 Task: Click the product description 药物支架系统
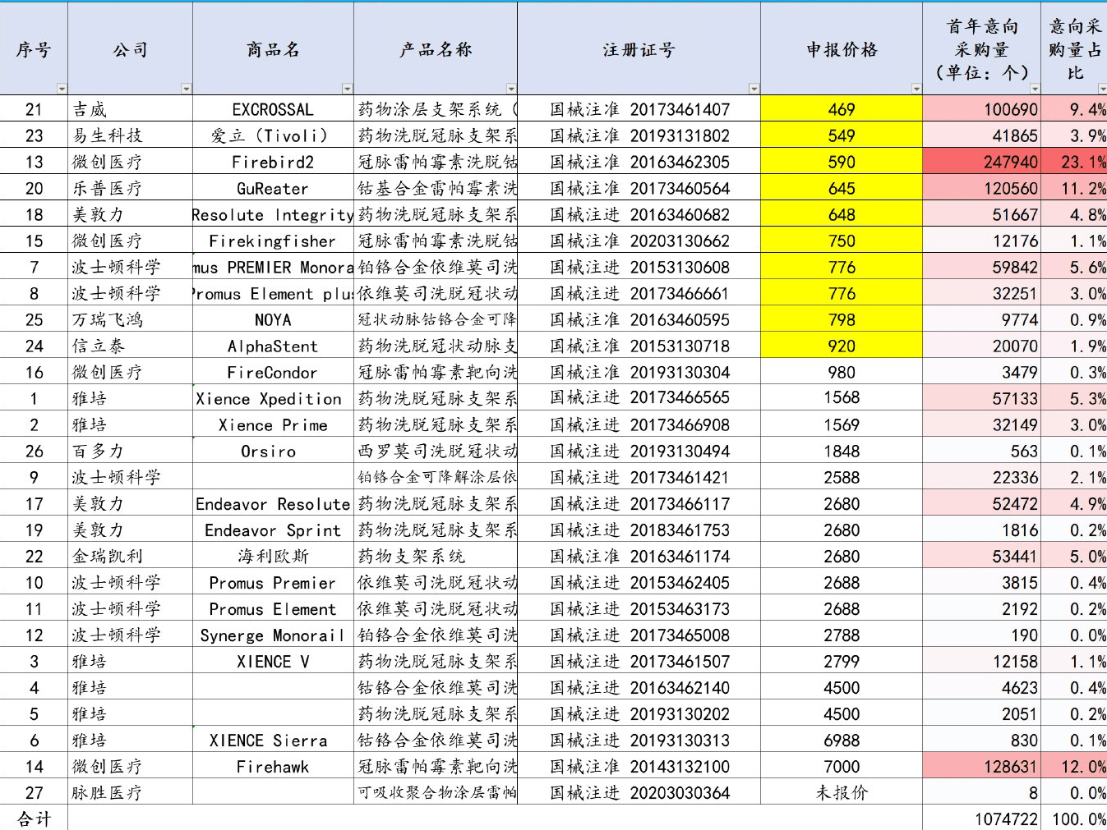(411, 556)
